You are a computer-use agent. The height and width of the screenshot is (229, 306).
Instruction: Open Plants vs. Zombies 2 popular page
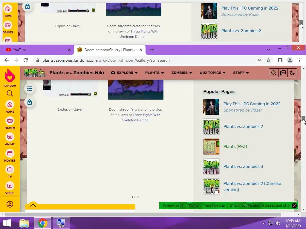pos(243,126)
